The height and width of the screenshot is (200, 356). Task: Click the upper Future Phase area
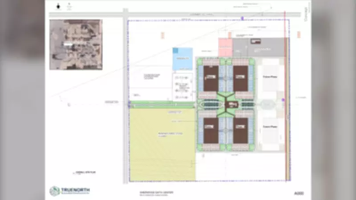270,76
